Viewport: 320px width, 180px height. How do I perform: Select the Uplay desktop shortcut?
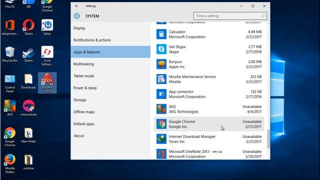[x=47, y=27]
